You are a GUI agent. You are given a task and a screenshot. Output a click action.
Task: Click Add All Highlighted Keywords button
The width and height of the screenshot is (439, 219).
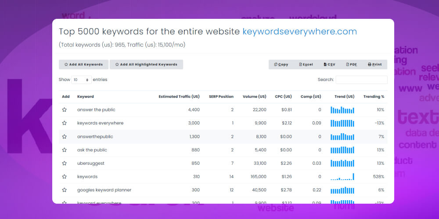point(146,64)
